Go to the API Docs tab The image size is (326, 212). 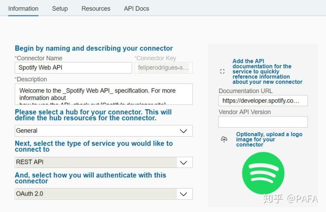coord(136,9)
